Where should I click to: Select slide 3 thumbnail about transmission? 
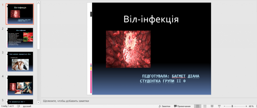20,61
